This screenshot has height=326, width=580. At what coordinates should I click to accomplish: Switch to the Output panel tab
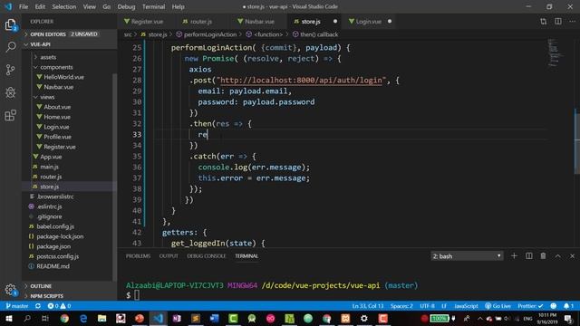169,255
